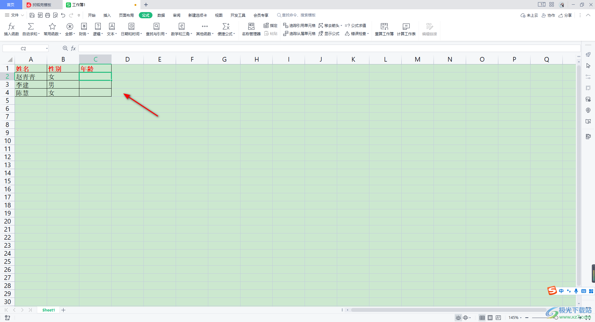Open the Financial functions icon

(84, 27)
